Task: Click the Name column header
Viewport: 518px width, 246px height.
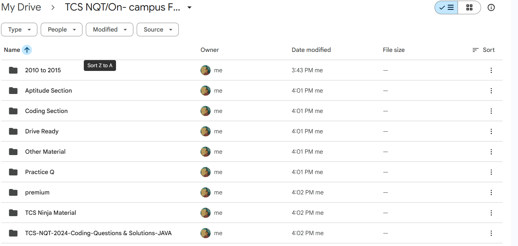Action: click(12, 50)
